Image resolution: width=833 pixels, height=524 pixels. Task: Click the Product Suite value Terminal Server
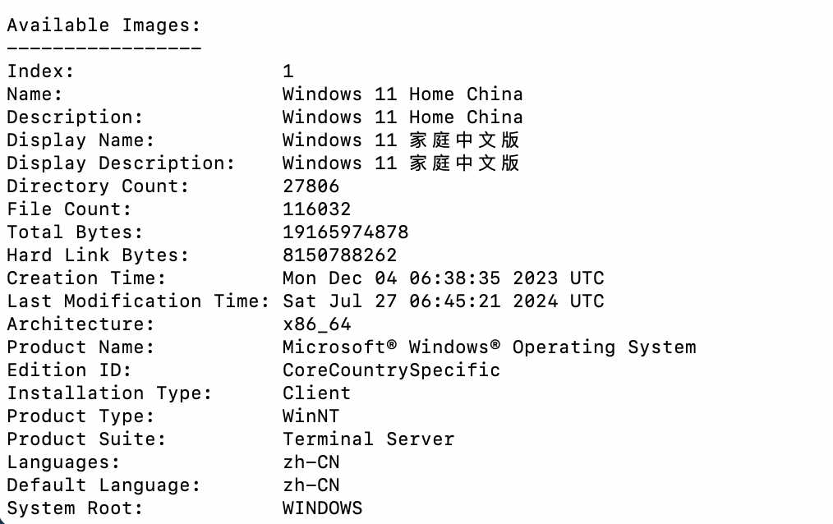(368, 439)
